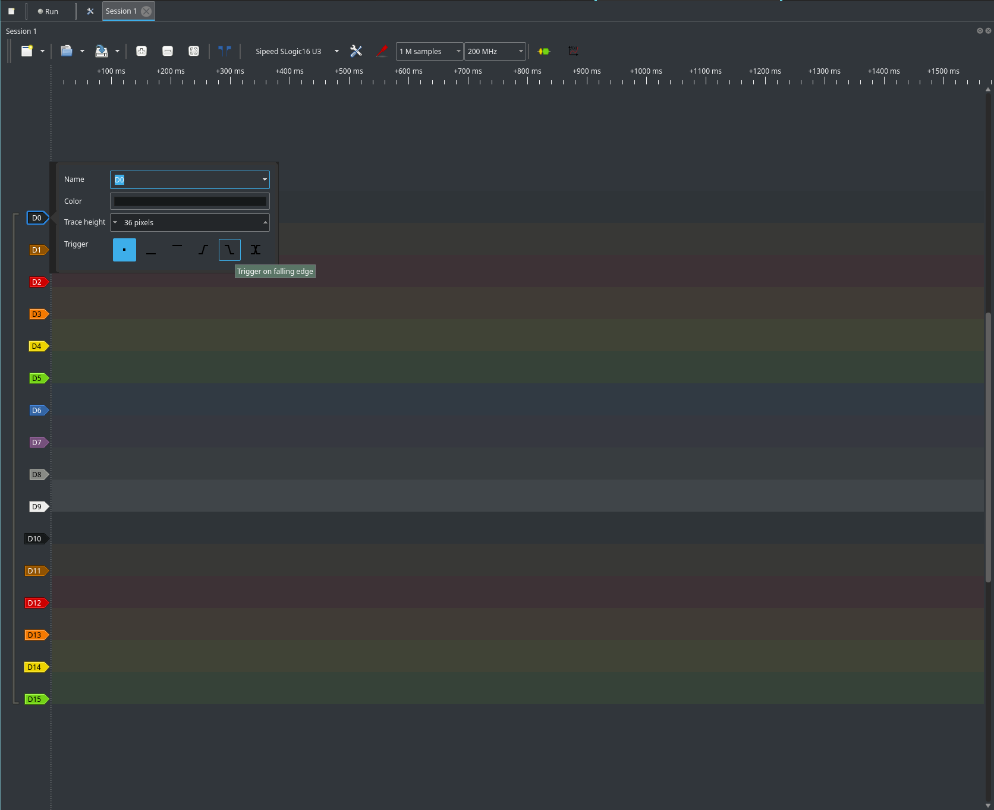This screenshot has height=810, width=994.
Task: Select trigger on rising edge
Action: pos(203,250)
